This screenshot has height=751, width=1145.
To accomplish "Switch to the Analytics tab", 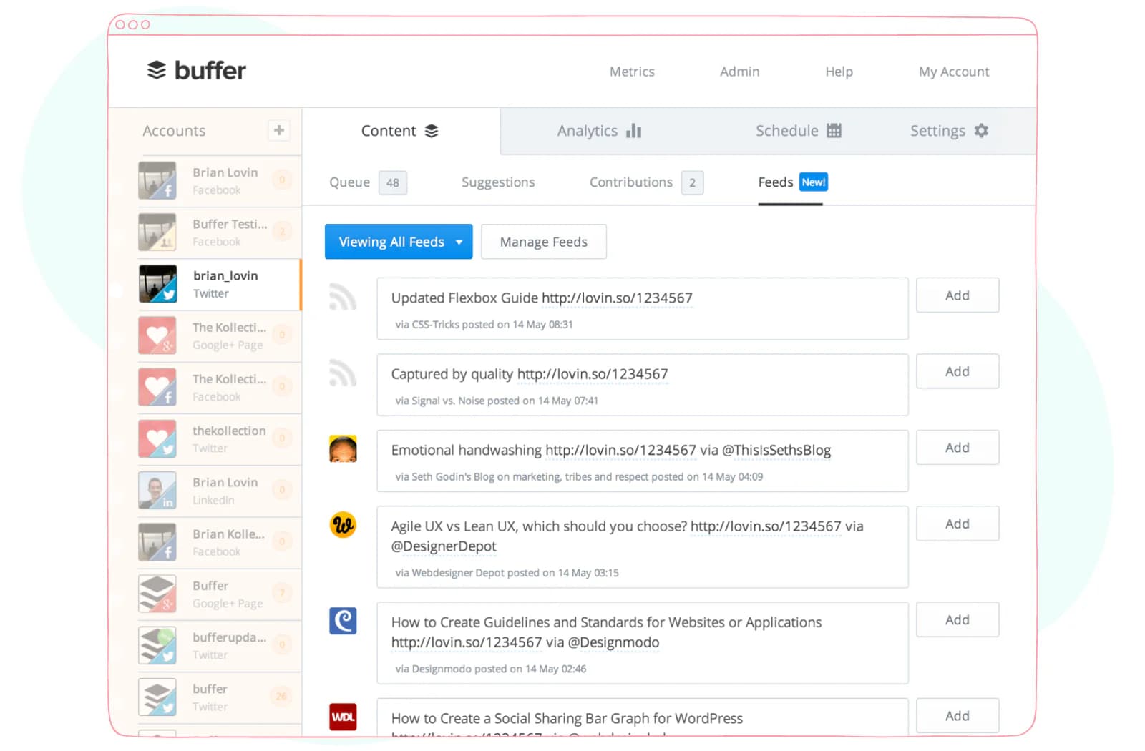I will pyautogui.click(x=599, y=131).
